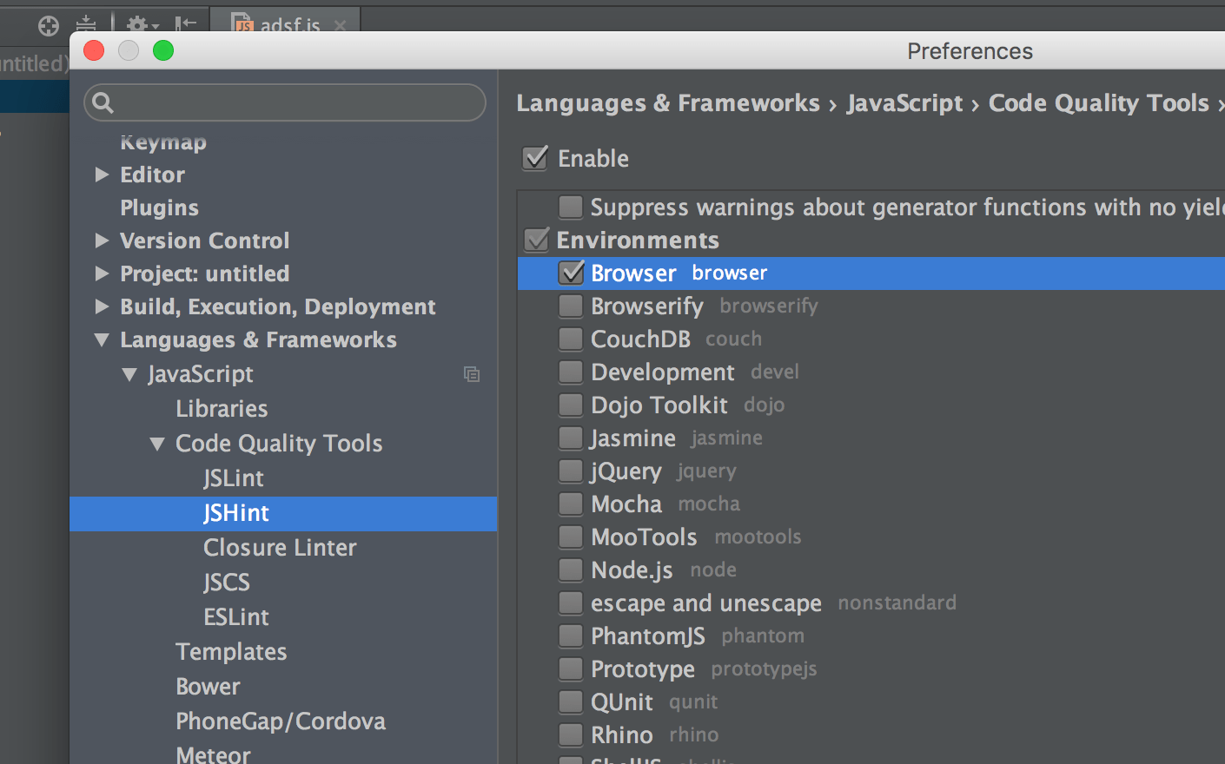Open Closure Linter settings

[x=280, y=548]
